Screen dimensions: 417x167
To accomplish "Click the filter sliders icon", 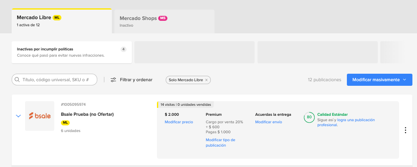I will tap(113, 80).
